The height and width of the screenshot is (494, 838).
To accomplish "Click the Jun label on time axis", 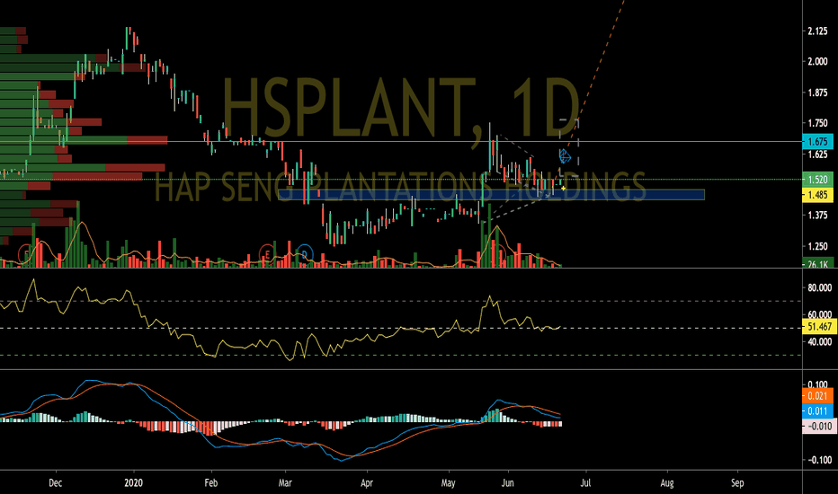I will point(508,483).
